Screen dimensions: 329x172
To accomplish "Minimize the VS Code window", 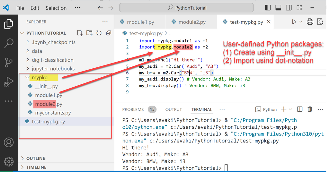I will (312, 8).
